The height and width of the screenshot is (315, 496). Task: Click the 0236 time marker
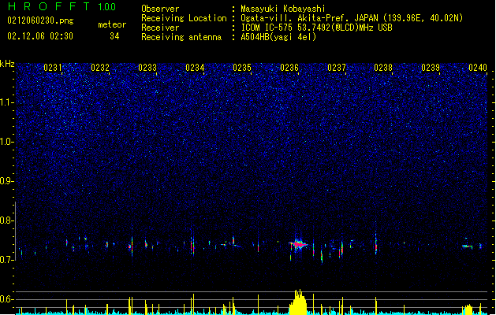(x=289, y=68)
